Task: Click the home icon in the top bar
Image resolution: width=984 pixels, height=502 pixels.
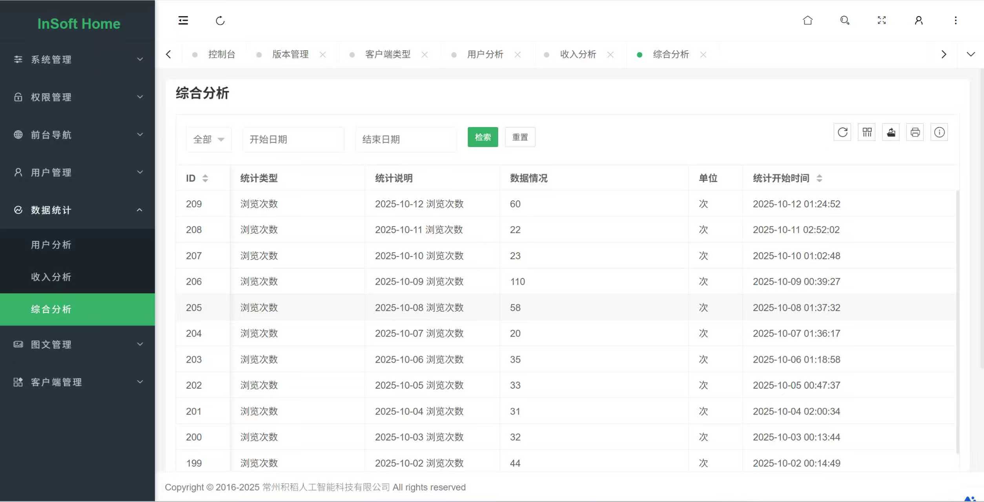Action: tap(807, 20)
